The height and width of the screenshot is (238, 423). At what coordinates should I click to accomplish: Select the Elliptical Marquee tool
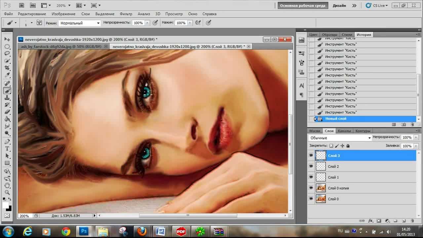coord(7,46)
